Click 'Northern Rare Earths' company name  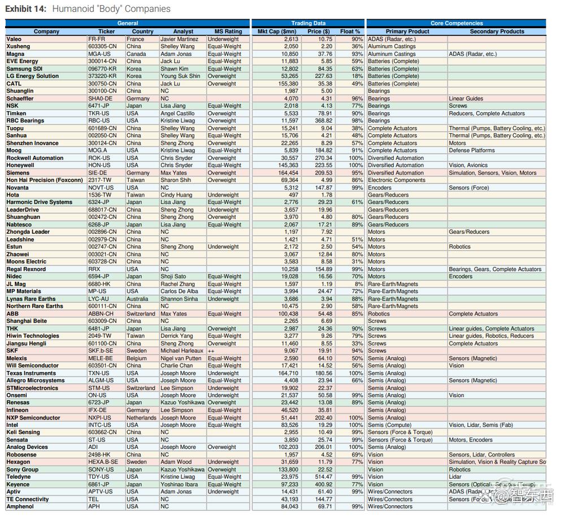(x=34, y=306)
